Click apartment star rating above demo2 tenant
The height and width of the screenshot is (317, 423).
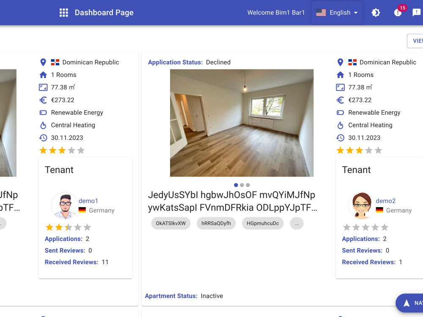[x=359, y=150]
